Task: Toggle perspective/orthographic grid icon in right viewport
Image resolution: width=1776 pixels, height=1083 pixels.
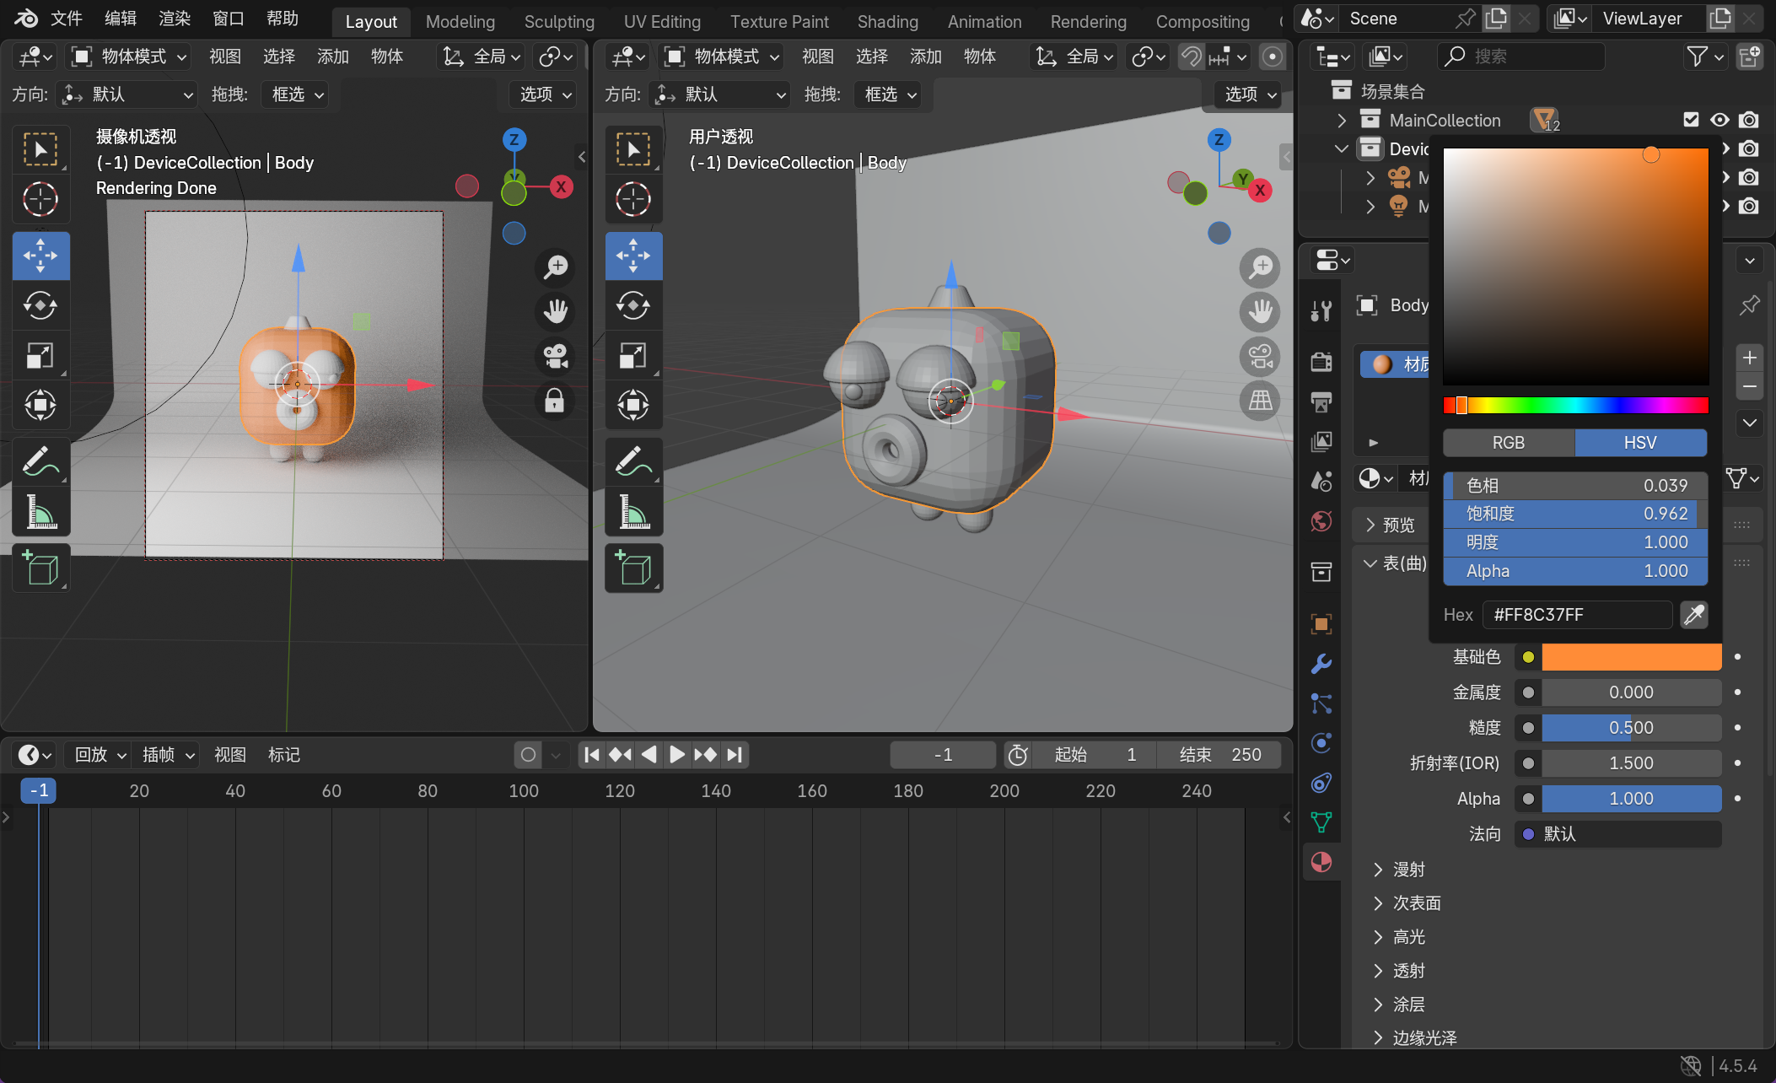Action: coord(1260,401)
